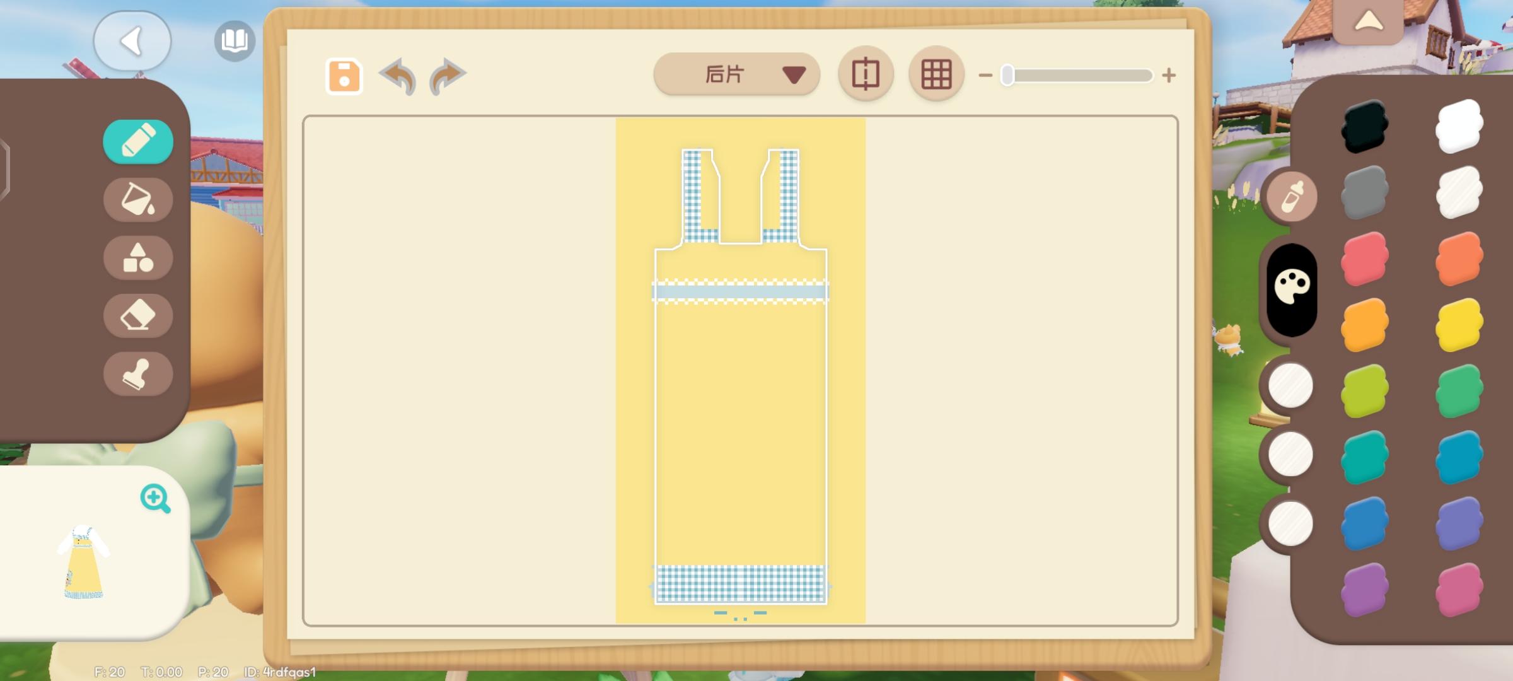This screenshot has height=681, width=1513.
Task: Toggle the grid overlay button
Action: pyautogui.click(x=936, y=74)
